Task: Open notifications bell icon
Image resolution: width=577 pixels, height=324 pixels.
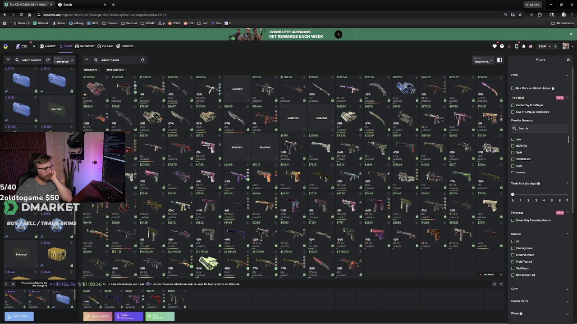Action: [x=523, y=46]
